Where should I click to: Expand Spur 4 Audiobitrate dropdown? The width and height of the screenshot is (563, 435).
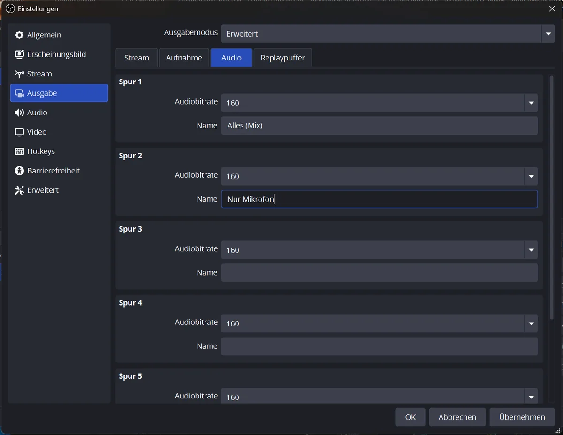click(x=380, y=323)
